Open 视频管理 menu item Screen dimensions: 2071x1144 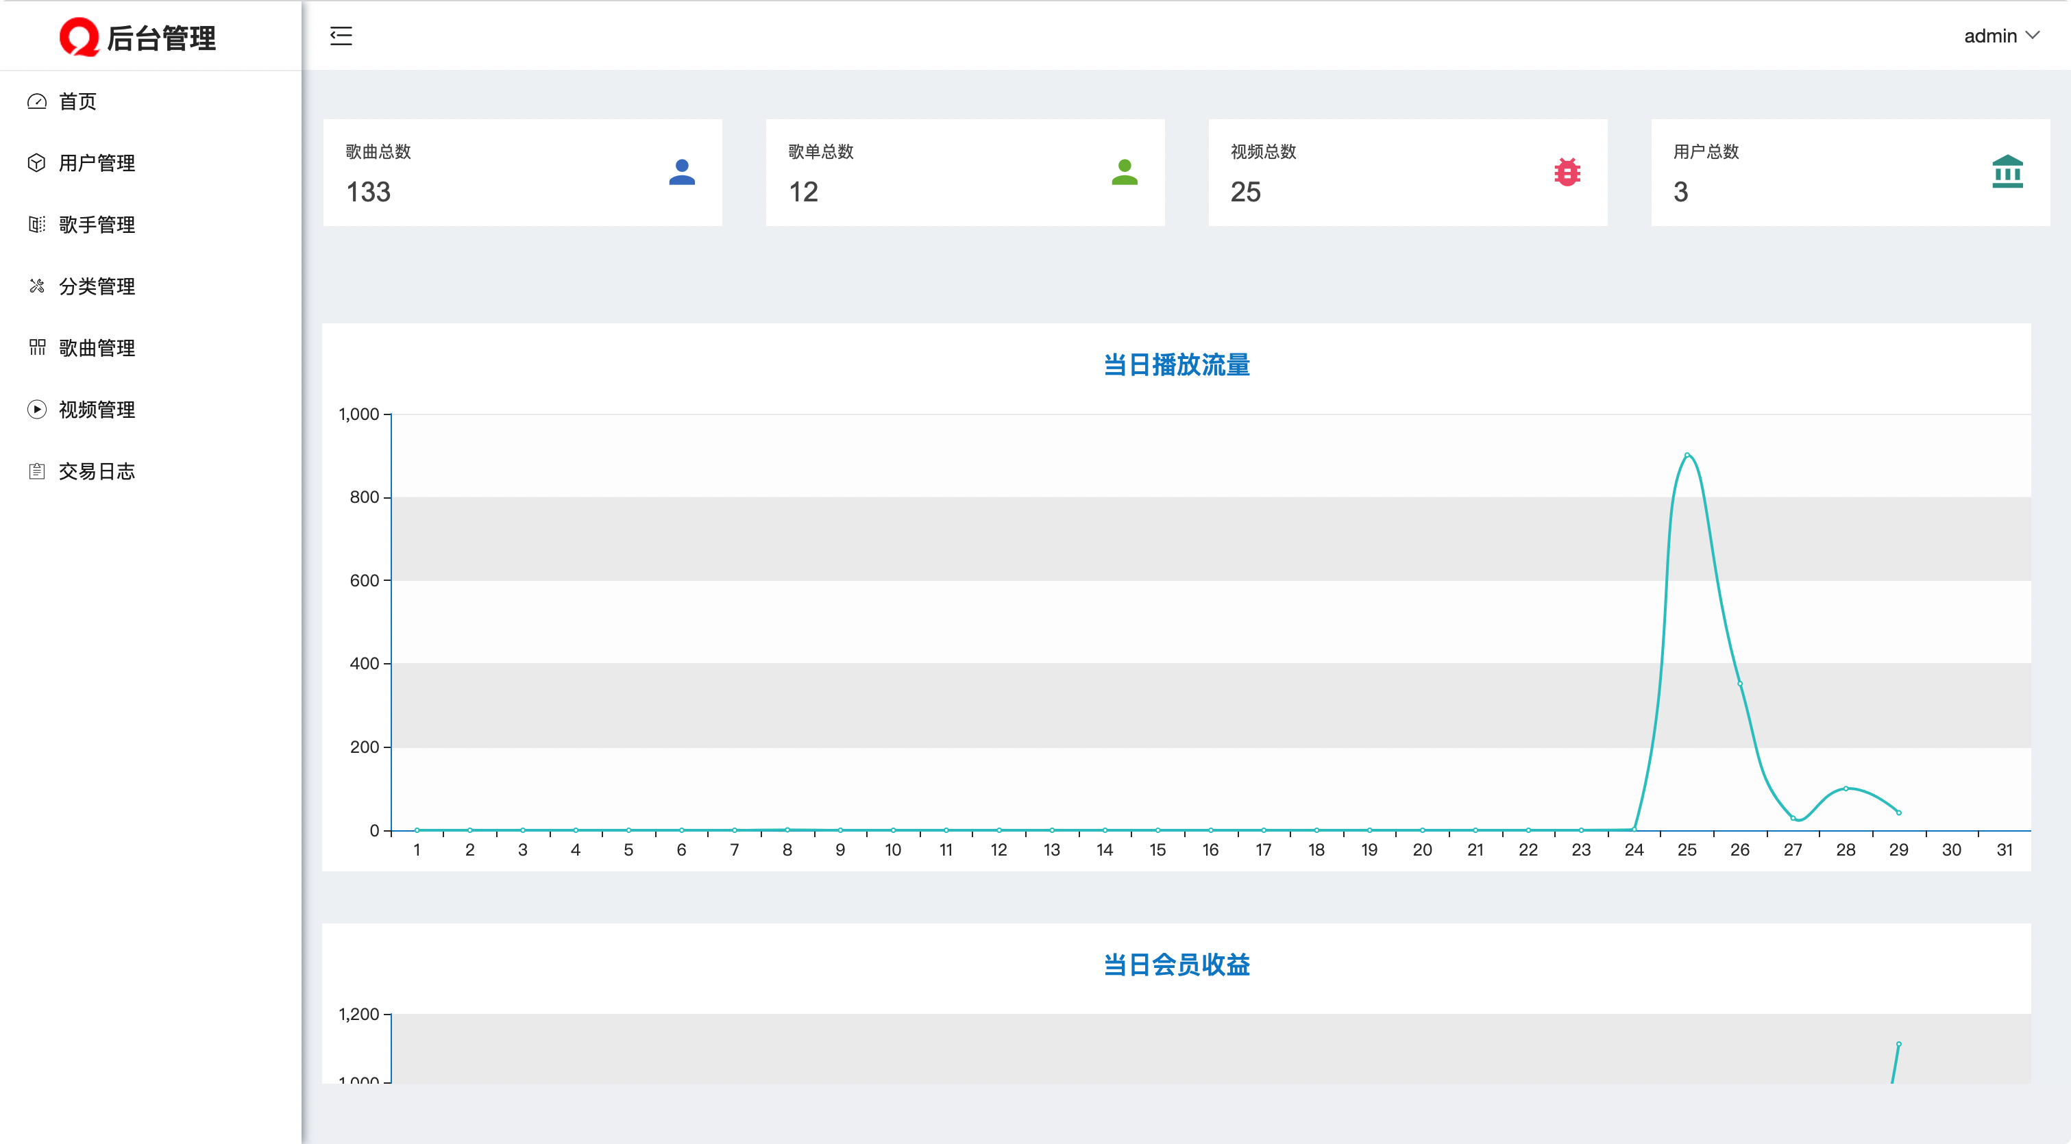(x=150, y=410)
